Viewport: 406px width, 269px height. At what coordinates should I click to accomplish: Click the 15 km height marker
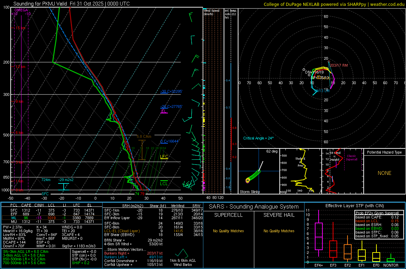point(21,28)
